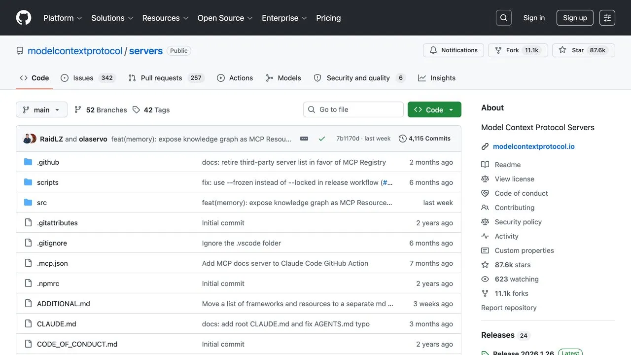631x355 pixels.
Task: Open the GitHub logo home icon
Action: (x=24, y=18)
